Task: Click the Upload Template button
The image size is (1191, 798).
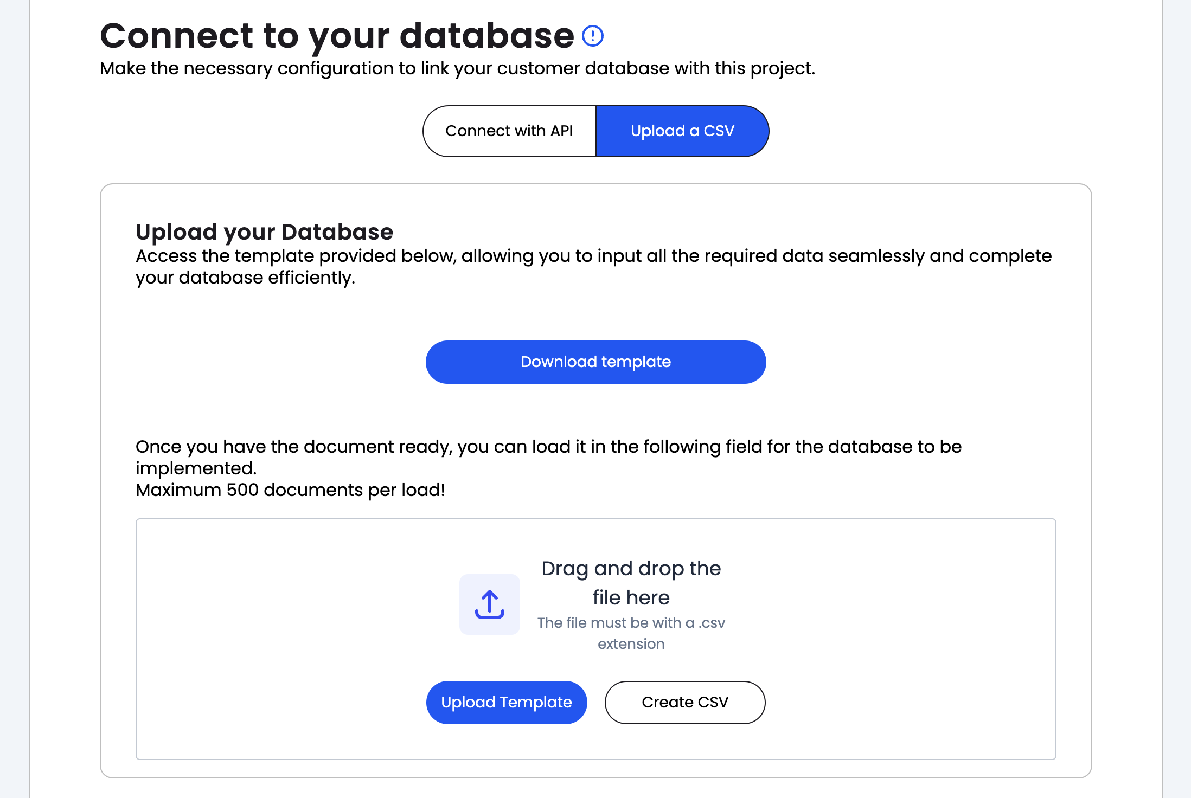Action: tap(506, 703)
